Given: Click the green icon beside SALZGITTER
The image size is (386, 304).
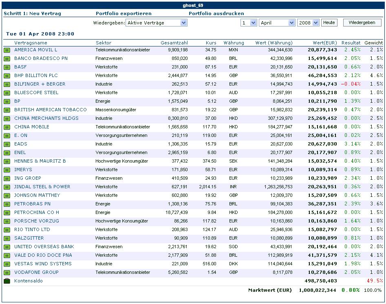Looking at the screenshot, I should click(x=7, y=238).
